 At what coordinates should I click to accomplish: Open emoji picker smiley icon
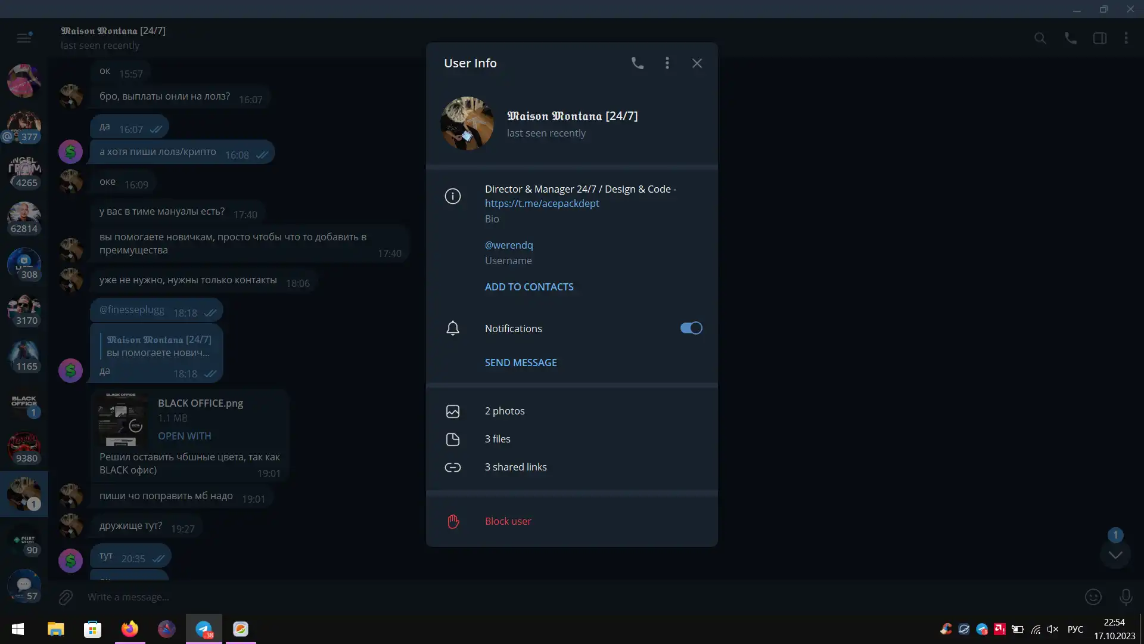[x=1093, y=597]
